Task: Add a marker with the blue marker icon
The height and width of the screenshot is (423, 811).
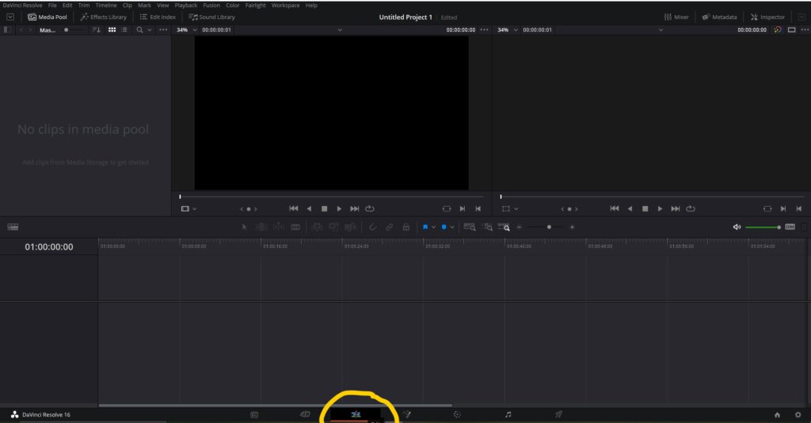Action: click(x=444, y=227)
